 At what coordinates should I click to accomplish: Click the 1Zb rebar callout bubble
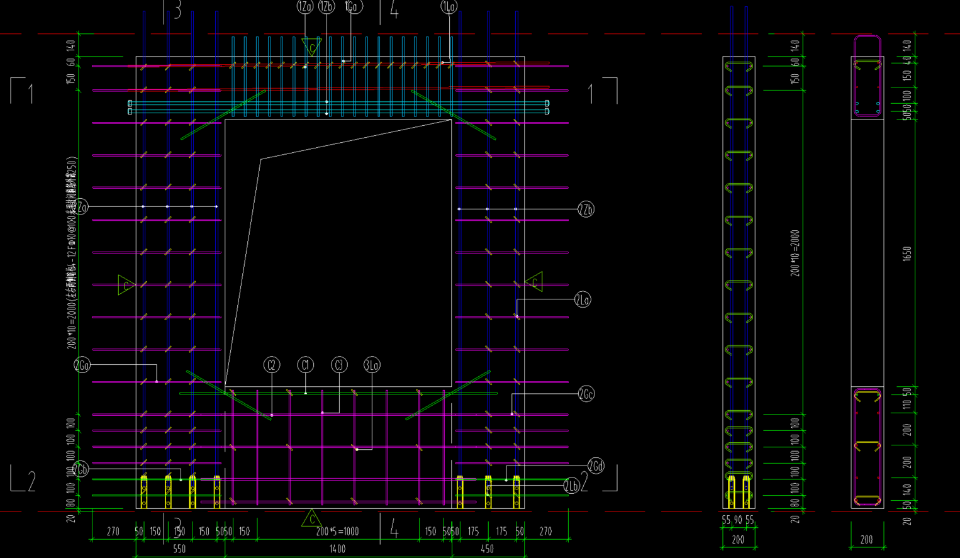pos(327,7)
